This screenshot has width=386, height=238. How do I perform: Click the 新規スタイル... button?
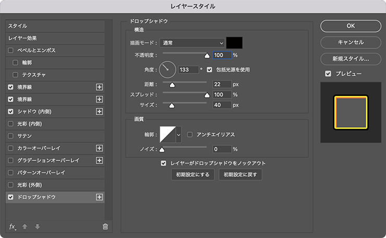point(351,59)
